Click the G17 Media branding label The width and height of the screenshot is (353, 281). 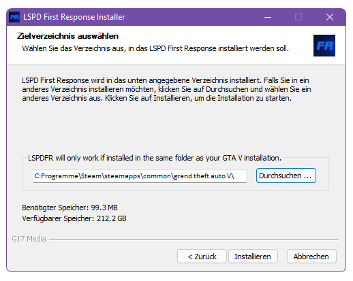click(29, 239)
